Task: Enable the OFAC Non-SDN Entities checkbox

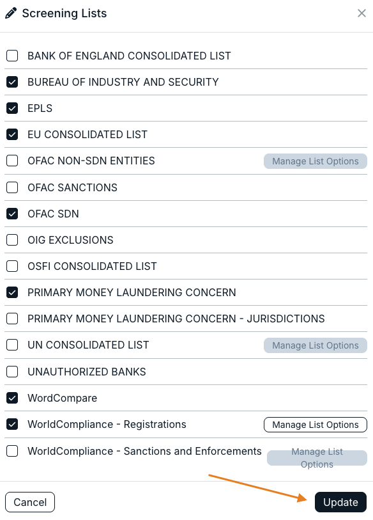Action: (12, 161)
